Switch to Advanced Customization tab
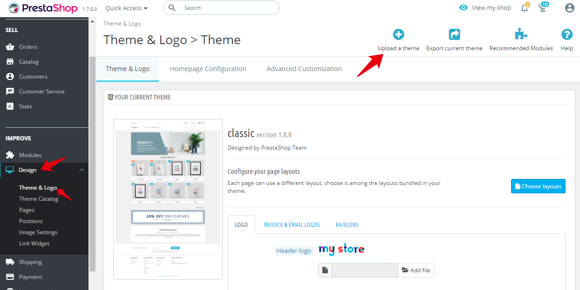580x290 pixels. (x=304, y=69)
